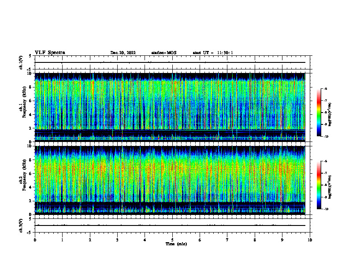Click the "-7" label on ch.2 colorbar
The height and width of the screenshot is (269, 349).
[x=325, y=173]
